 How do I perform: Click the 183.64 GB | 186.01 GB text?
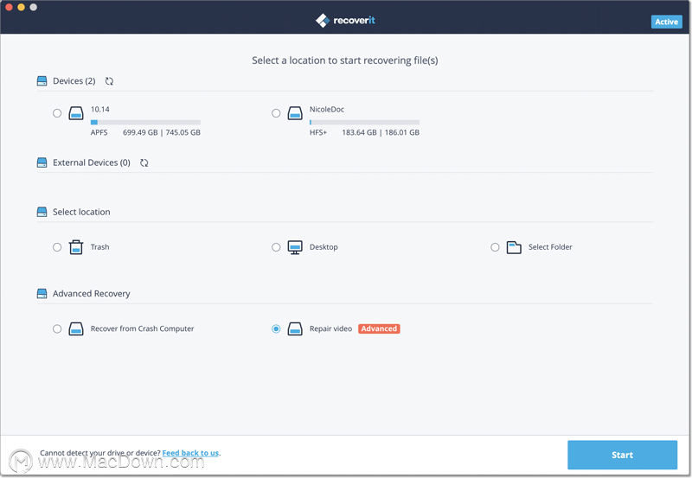(381, 132)
